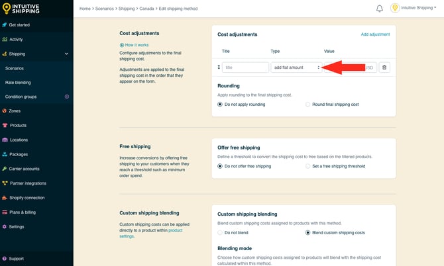Click the Condition groups info badge
Viewport: 444px width, 266px height.
tap(67, 97)
